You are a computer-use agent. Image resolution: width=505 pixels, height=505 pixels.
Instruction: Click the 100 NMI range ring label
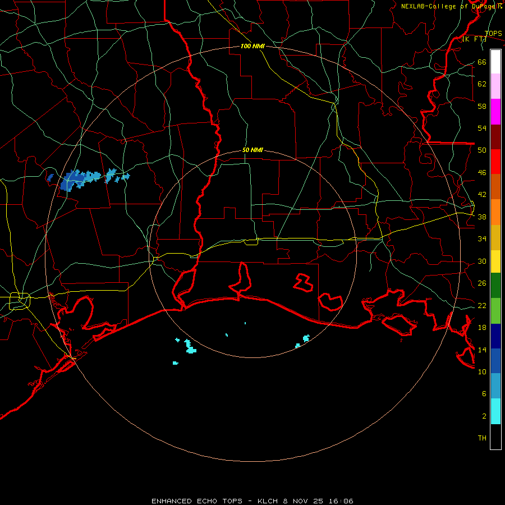click(x=252, y=46)
